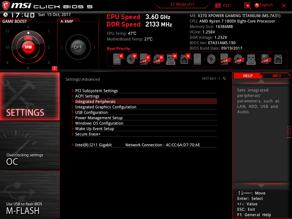Click the DDR Speed 2133 MHz readout

pos(139,25)
